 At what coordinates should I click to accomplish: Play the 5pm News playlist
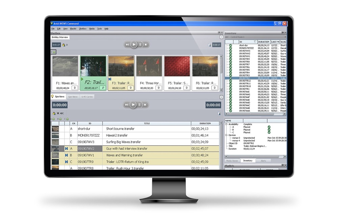(133, 105)
